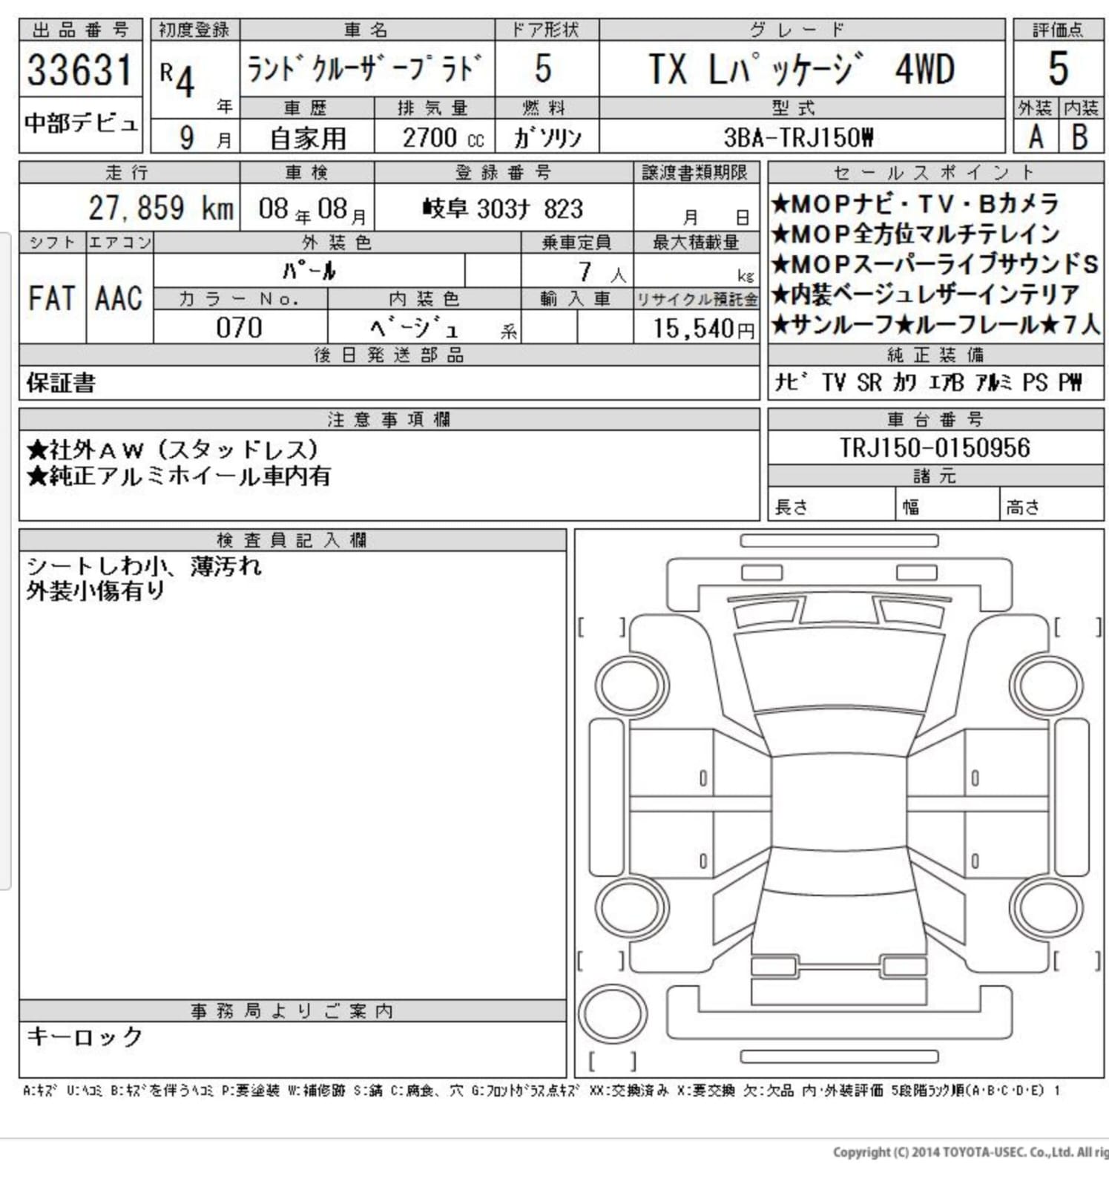Viewport: 1109px width, 1187px height.
Task: Click the overall evaluation score 5
Action: pyautogui.click(x=1058, y=68)
